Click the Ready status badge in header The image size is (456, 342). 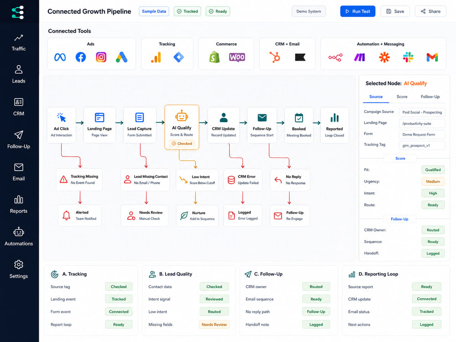[x=218, y=11]
